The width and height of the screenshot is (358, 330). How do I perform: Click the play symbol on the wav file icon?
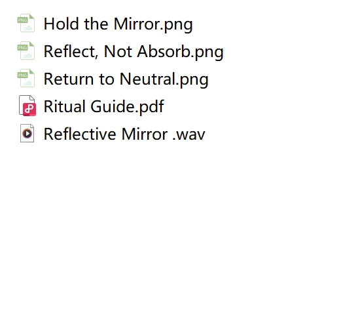(27, 133)
